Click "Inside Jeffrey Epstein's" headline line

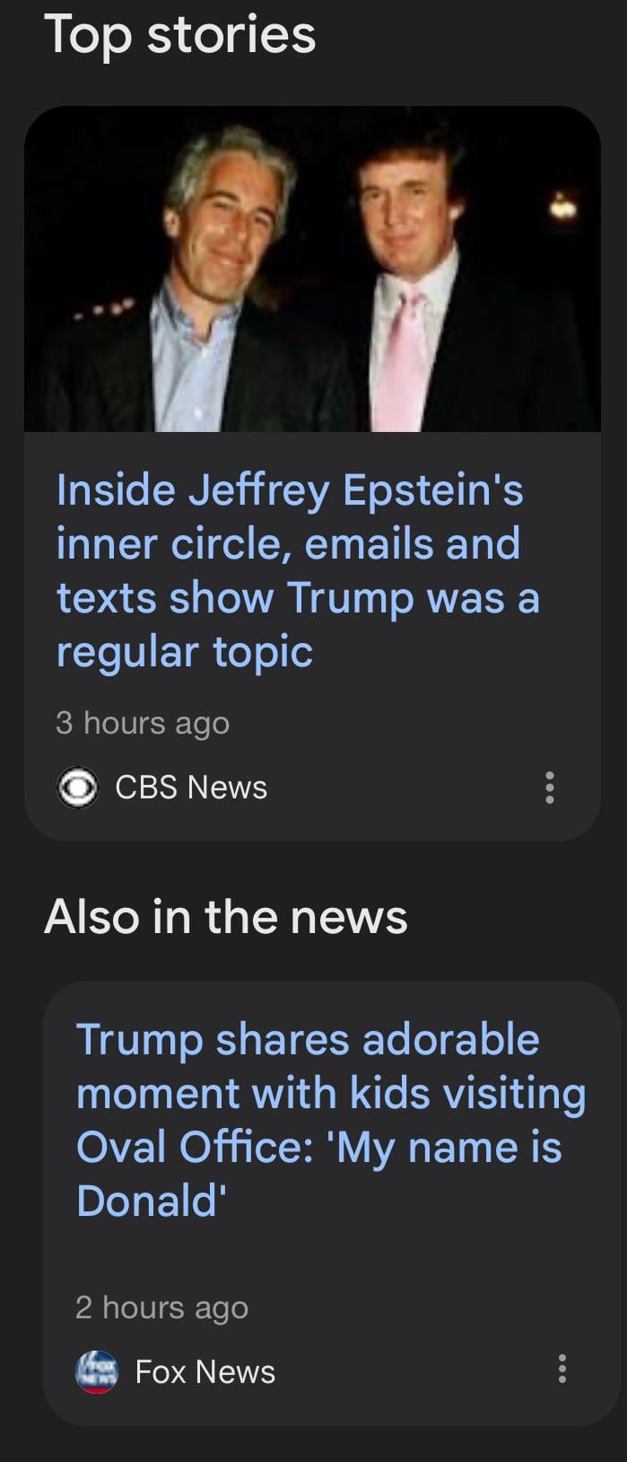pyautogui.click(x=290, y=490)
